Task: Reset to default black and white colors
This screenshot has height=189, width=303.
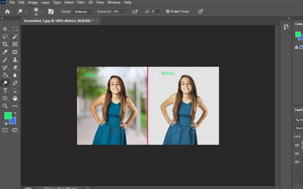Action: 5,123
